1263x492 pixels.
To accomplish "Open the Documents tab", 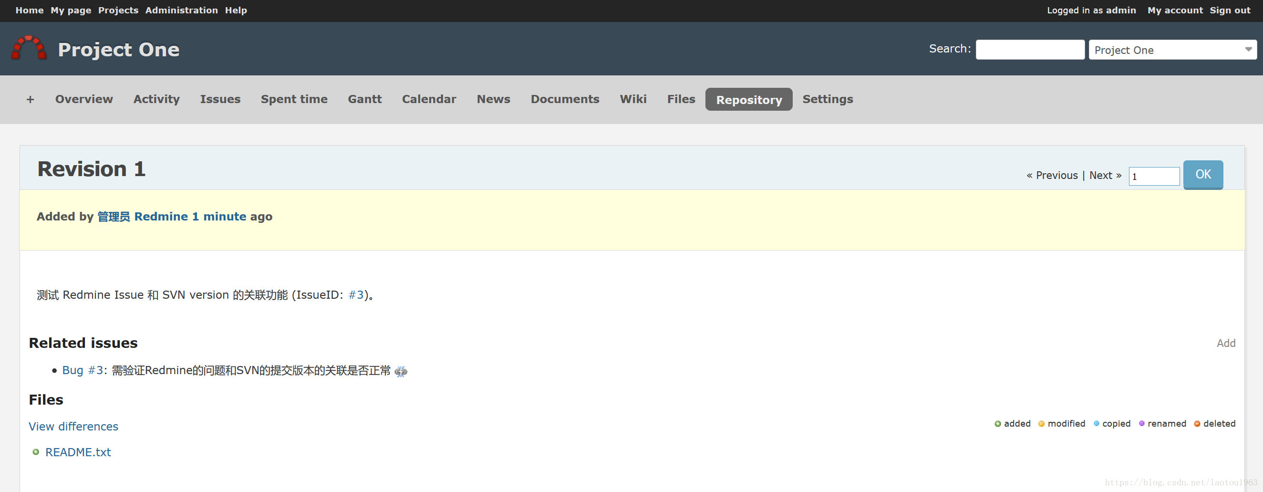I will coord(565,99).
